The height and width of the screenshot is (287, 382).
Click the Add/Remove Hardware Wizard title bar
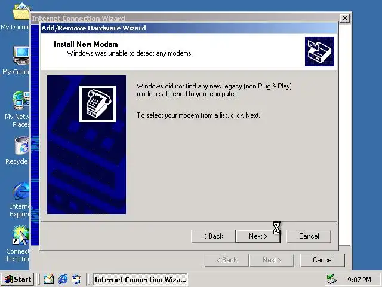189,28
